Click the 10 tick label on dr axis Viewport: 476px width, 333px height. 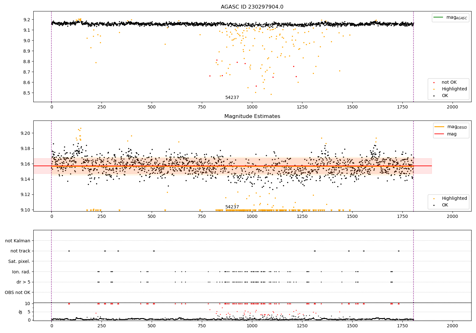tap(28, 304)
